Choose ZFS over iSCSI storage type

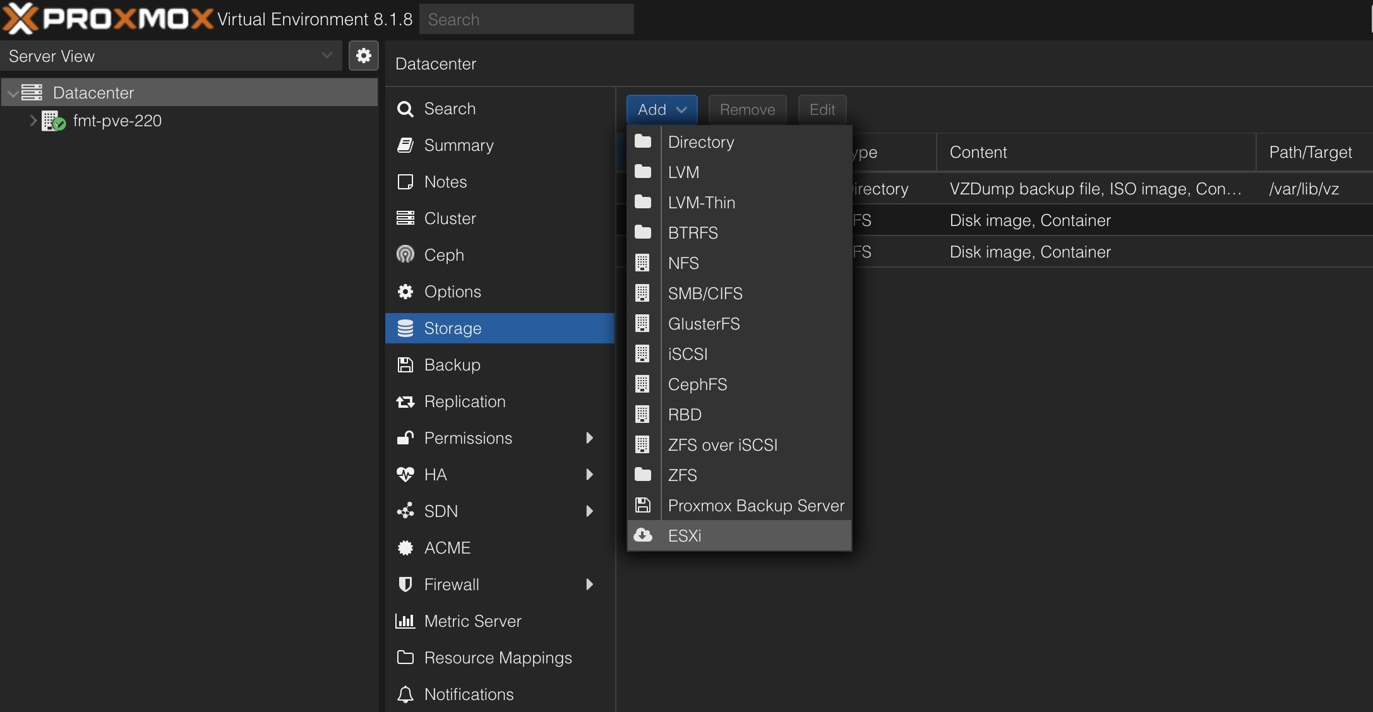pyautogui.click(x=722, y=444)
